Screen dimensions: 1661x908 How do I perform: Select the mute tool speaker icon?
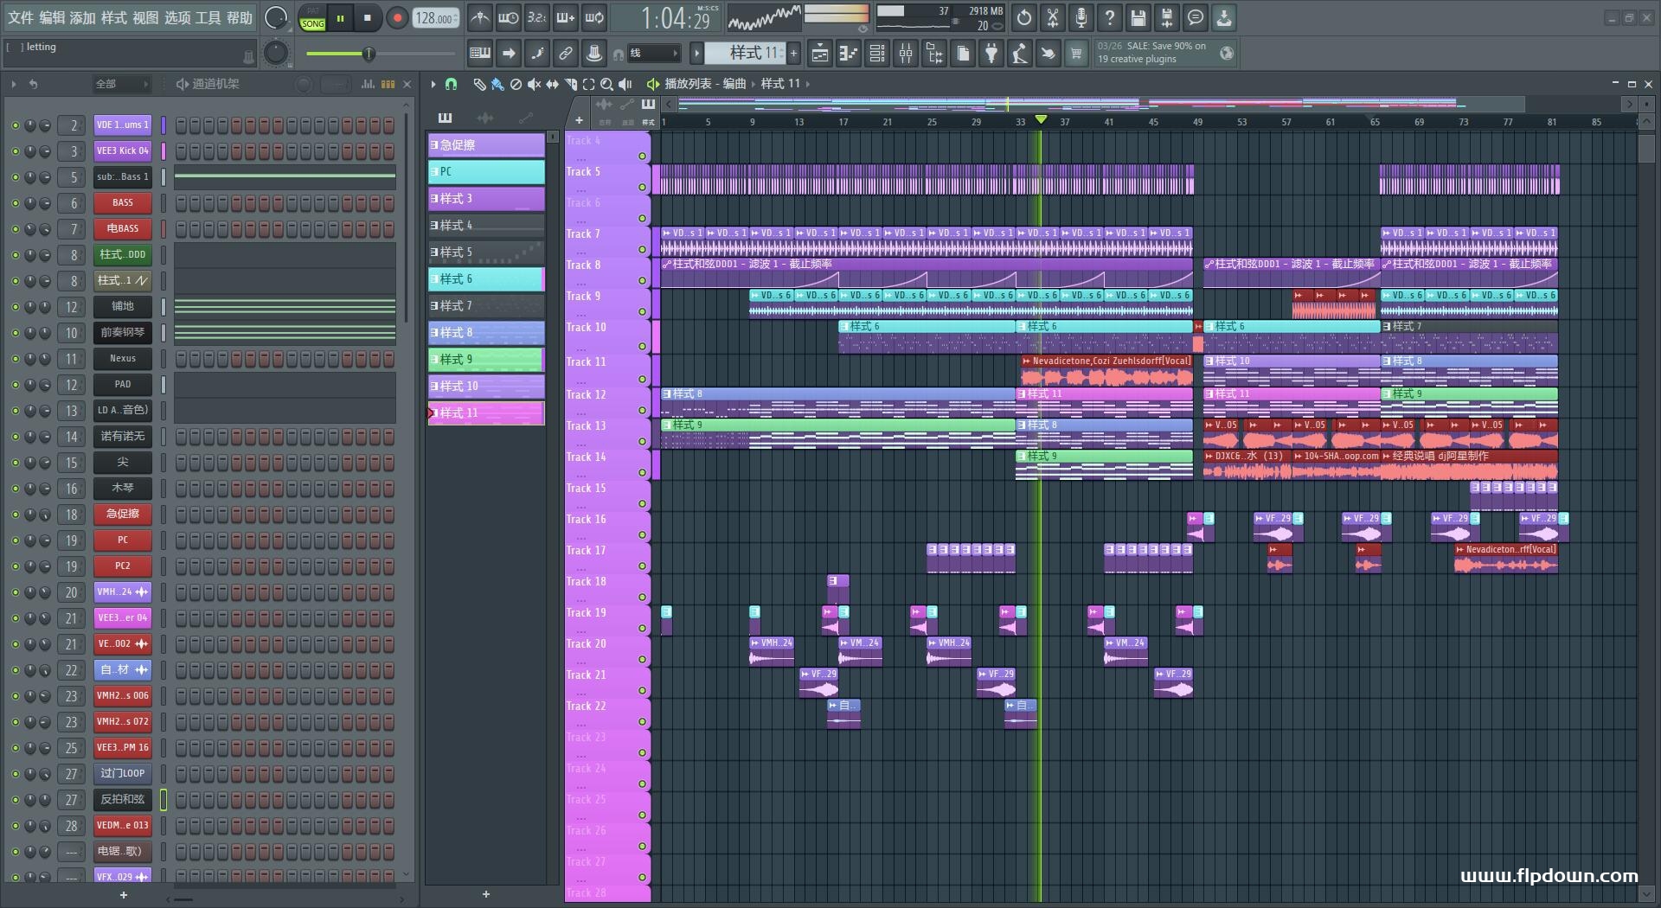tap(534, 84)
